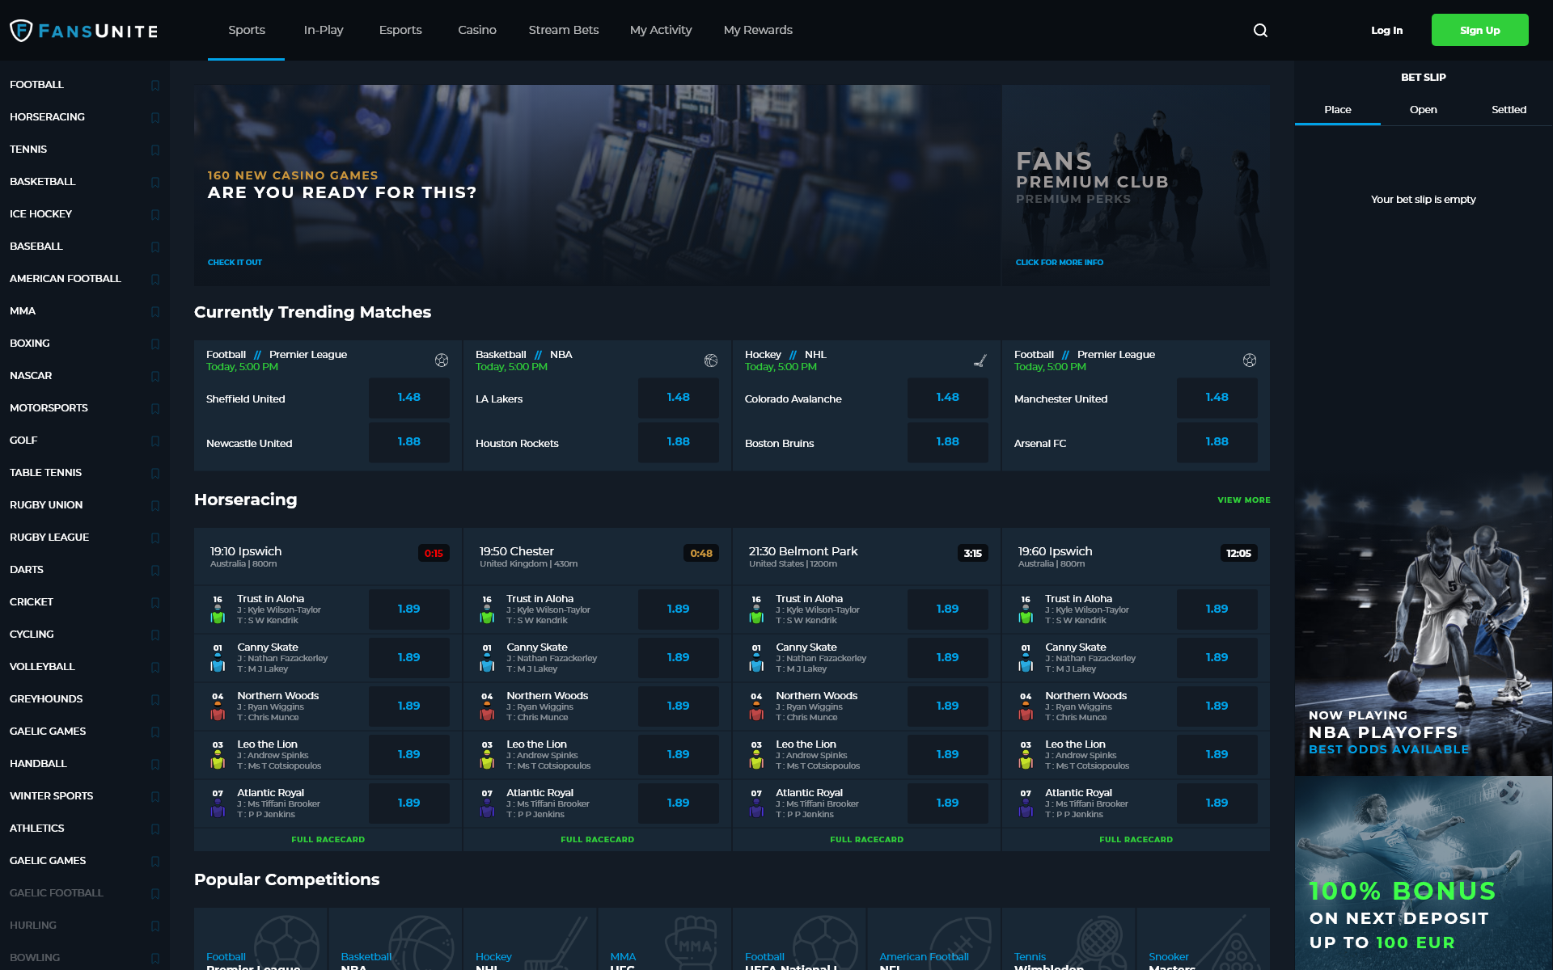The width and height of the screenshot is (1553, 970).
Task: Click the search magnifier icon
Action: (1260, 31)
